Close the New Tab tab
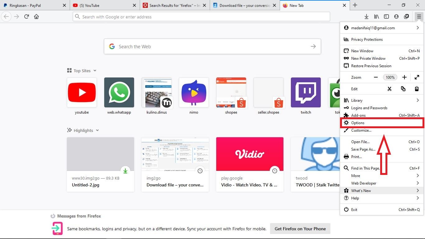This screenshot has width=425, height=239. [344, 5]
